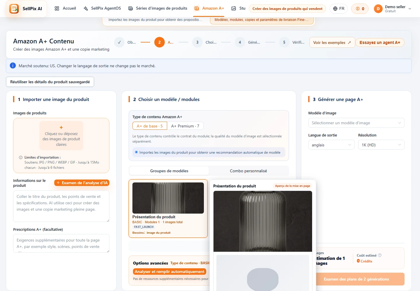The image size is (420, 291).
Task: Click the 0 Crédits cost value
Action: click(365, 261)
